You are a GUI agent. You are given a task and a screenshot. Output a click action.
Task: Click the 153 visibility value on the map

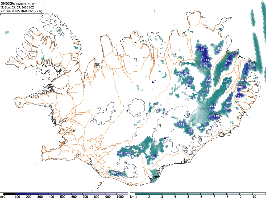229,61
